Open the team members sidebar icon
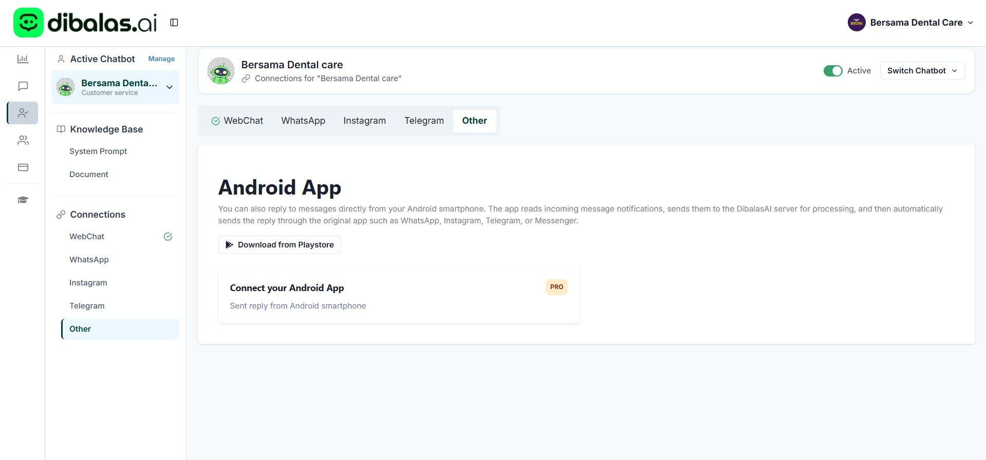Image resolution: width=986 pixels, height=460 pixels. point(23,140)
